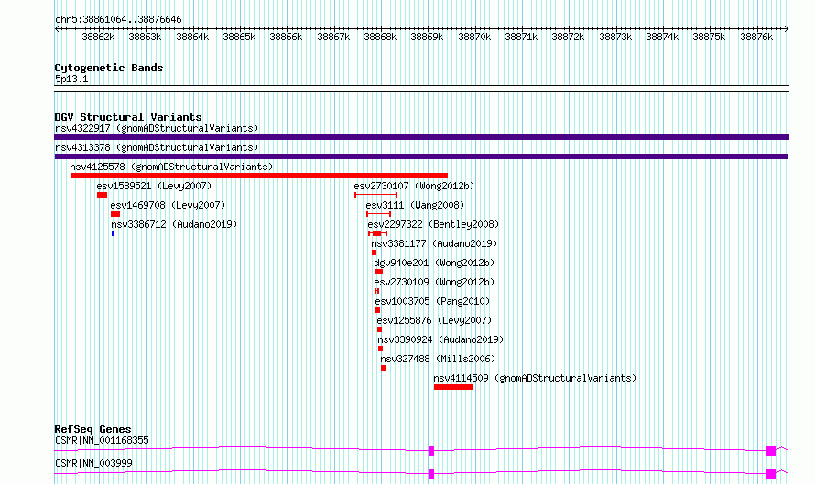Open nsv3390924 (Audano2019) variant label
The height and width of the screenshot is (484, 815).
coord(440,339)
